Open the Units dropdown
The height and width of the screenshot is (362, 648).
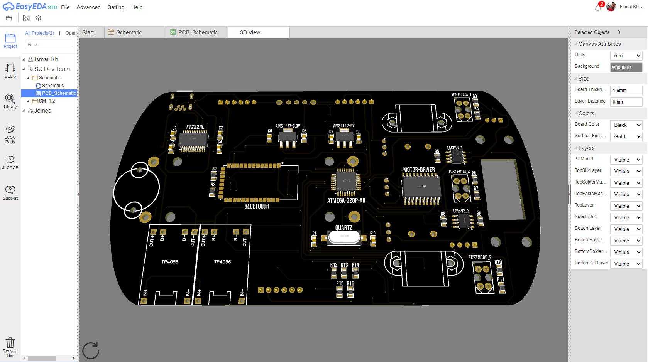pyautogui.click(x=626, y=56)
